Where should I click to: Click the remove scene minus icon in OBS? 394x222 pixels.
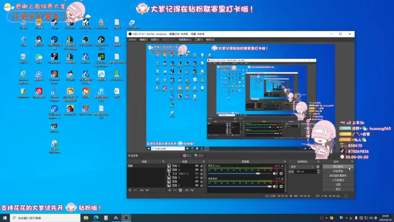click(x=135, y=190)
